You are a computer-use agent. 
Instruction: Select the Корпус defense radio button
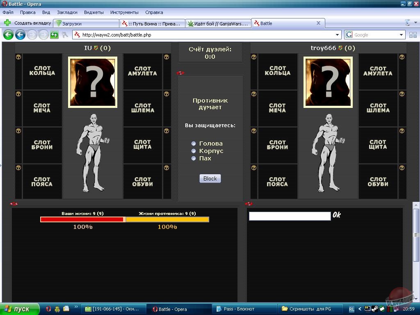[194, 151]
